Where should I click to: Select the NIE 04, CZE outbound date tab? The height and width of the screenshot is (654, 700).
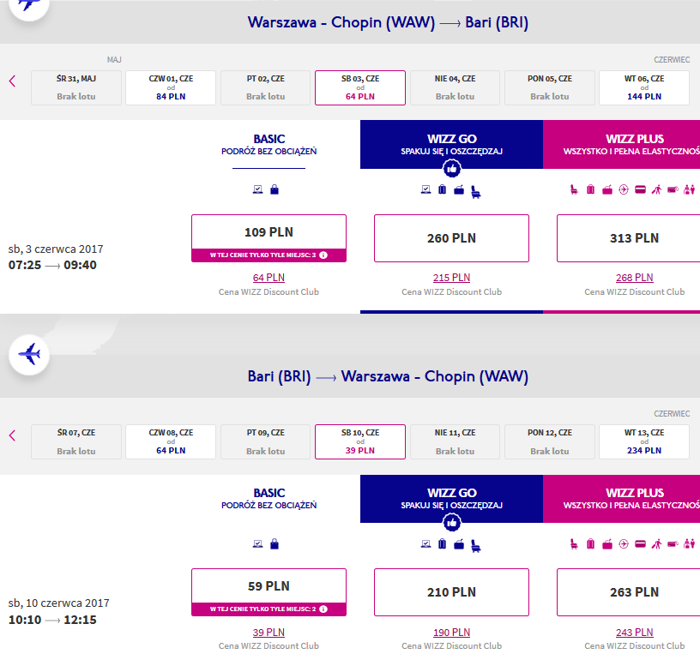coord(455,88)
